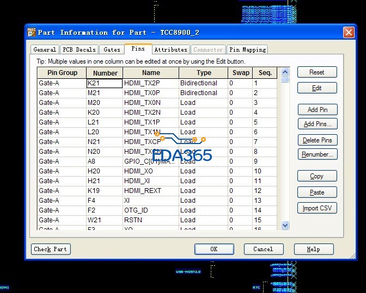This screenshot has width=366, height=293.
Task: Open Renumber... pins option
Action: (x=316, y=154)
